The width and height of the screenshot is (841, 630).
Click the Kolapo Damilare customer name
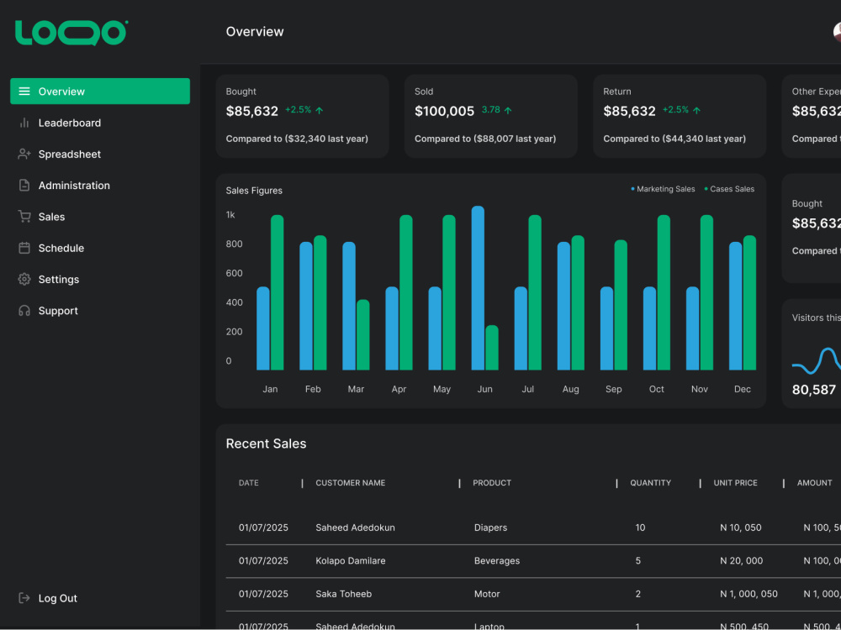tap(350, 561)
